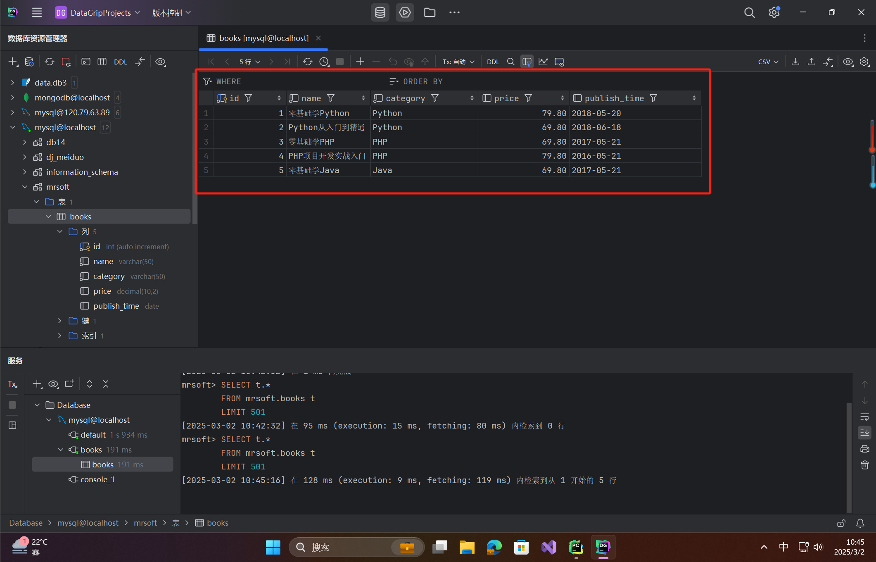This screenshot has height=562, width=876.
Task: Click the Services run icon in title bar
Action: 405,12
